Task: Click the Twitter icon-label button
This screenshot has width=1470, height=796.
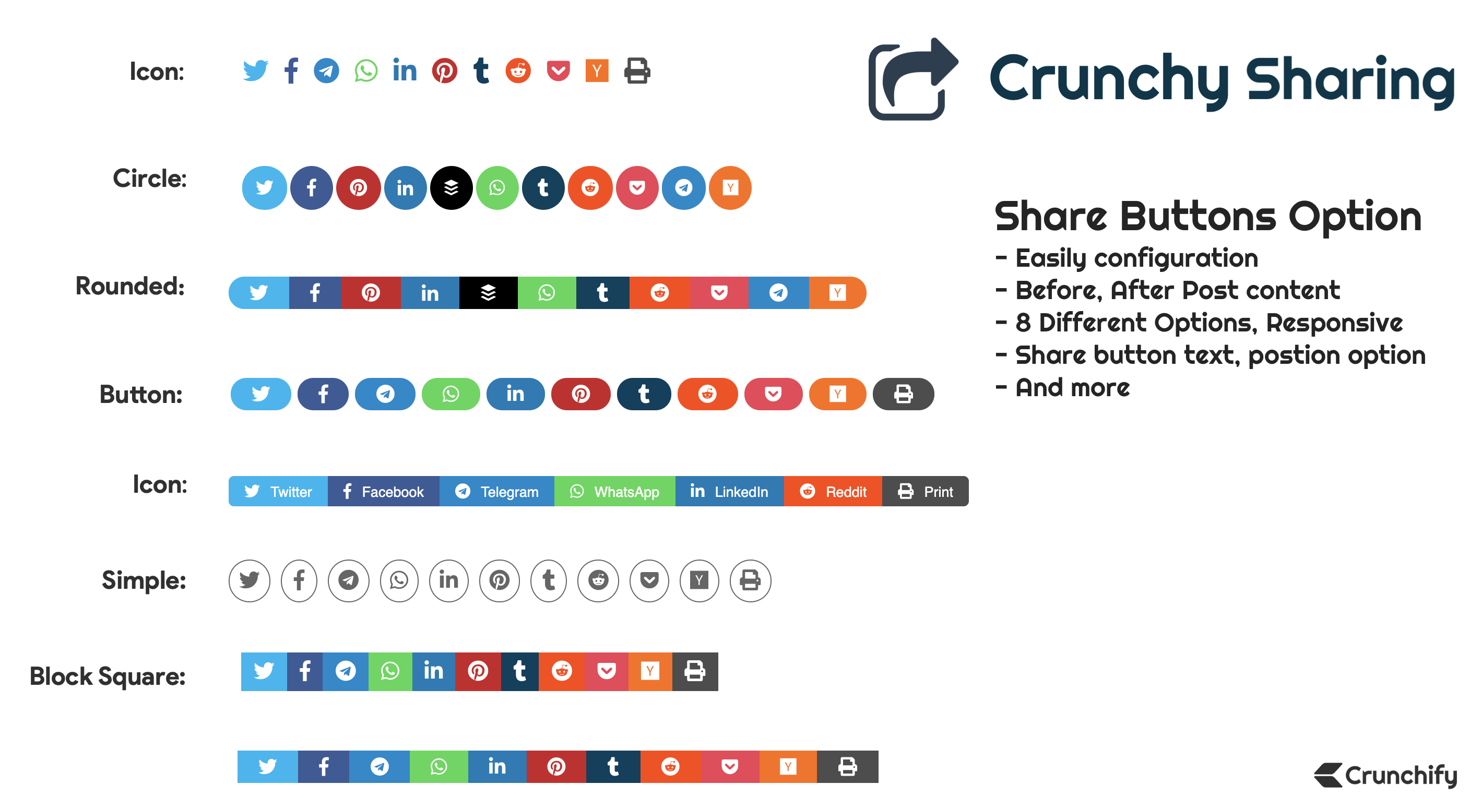Action: [278, 490]
